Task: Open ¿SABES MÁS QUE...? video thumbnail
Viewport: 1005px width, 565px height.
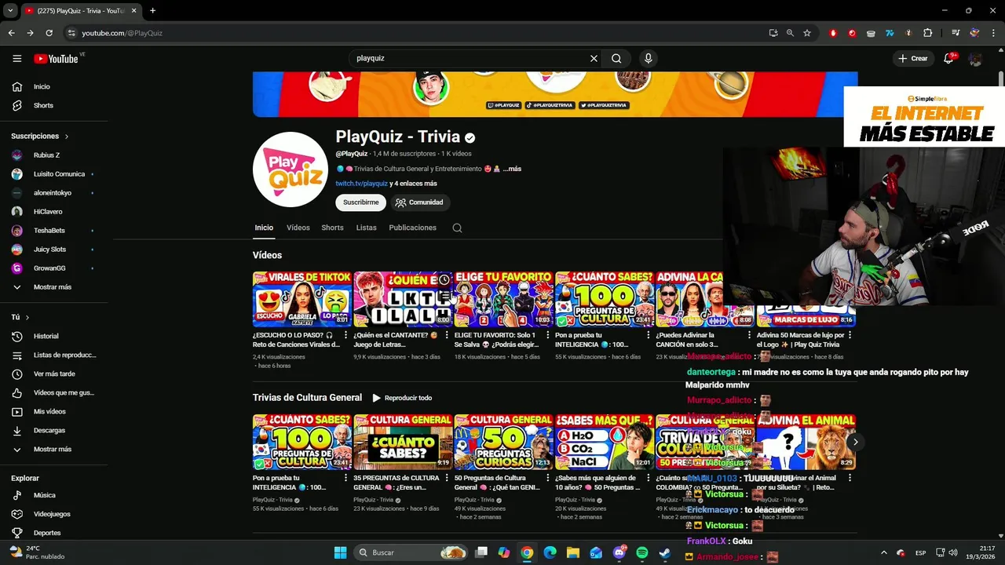Action: 605,442
